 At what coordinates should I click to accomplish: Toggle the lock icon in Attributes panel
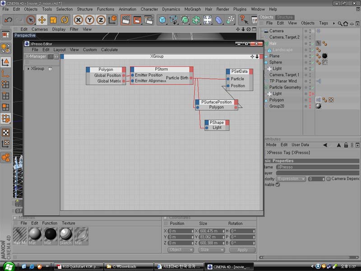pyautogui.click(x=346, y=145)
